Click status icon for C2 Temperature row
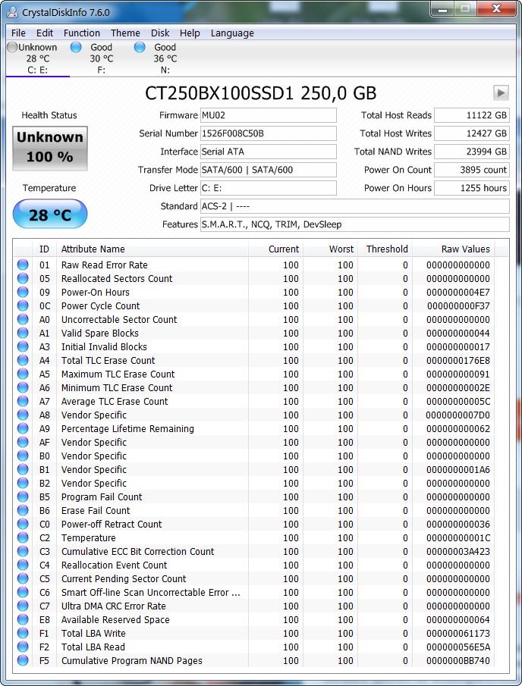This screenshot has height=686, width=522. (23, 537)
